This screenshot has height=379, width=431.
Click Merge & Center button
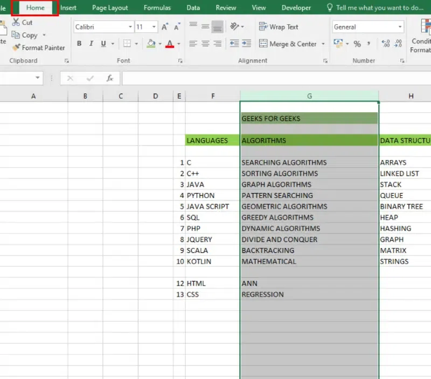tap(288, 44)
